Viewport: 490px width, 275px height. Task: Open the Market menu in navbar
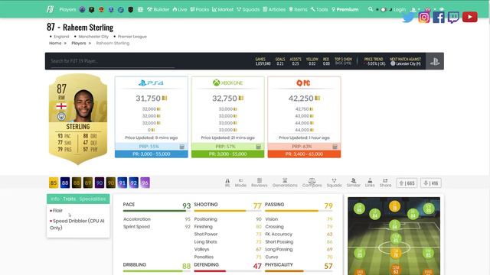(x=223, y=10)
